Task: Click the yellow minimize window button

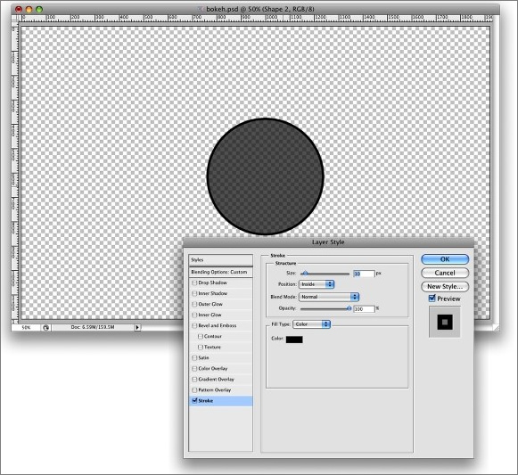Action: (x=29, y=9)
